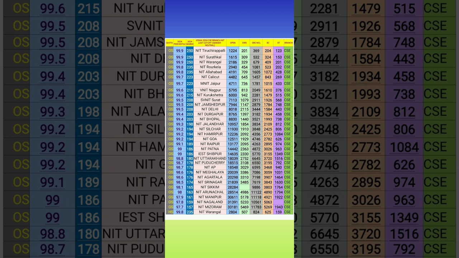
Task: Click OPEN cutoff value 8018
Action: point(233,109)
